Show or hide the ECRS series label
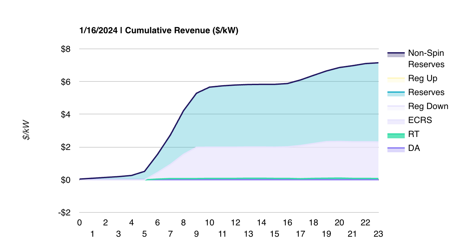 click(420, 120)
